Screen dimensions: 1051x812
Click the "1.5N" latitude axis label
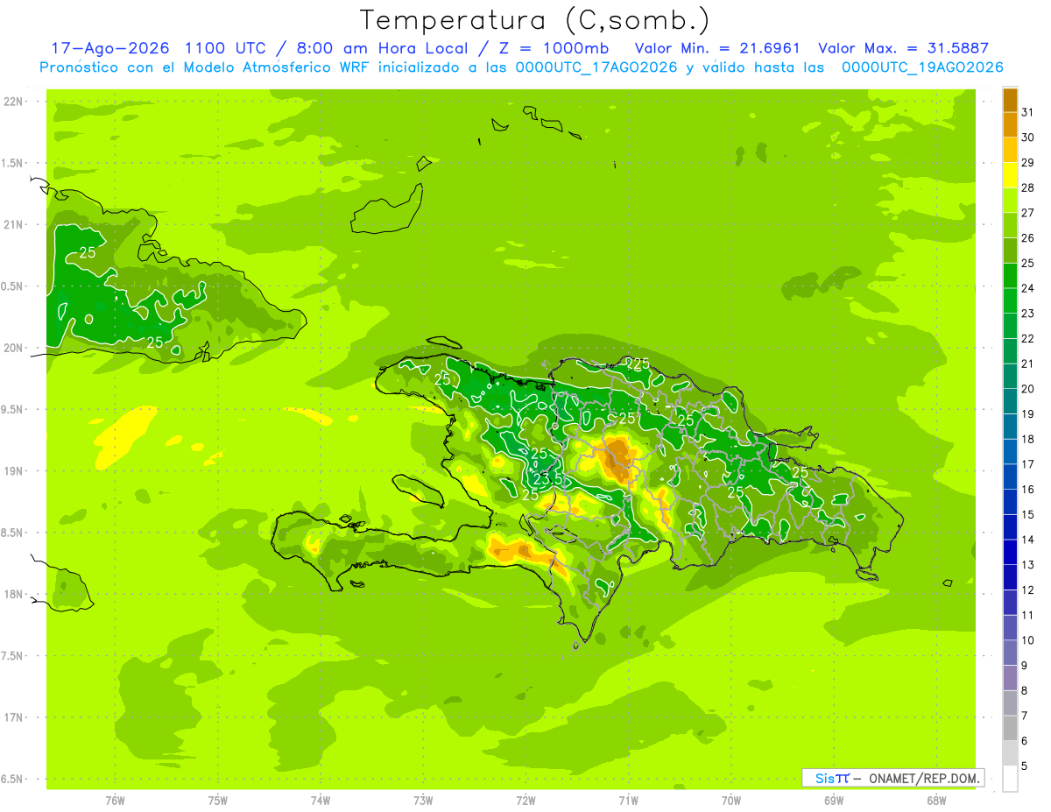coord(13,164)
